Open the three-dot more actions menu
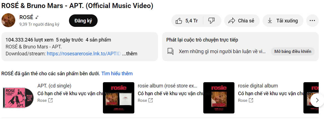This screenshot has height=119, width=324. (312, 20)
